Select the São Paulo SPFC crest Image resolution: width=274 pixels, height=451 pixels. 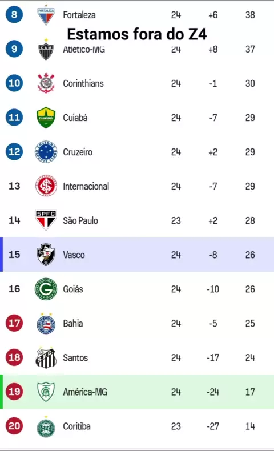[x=46, y=220]
